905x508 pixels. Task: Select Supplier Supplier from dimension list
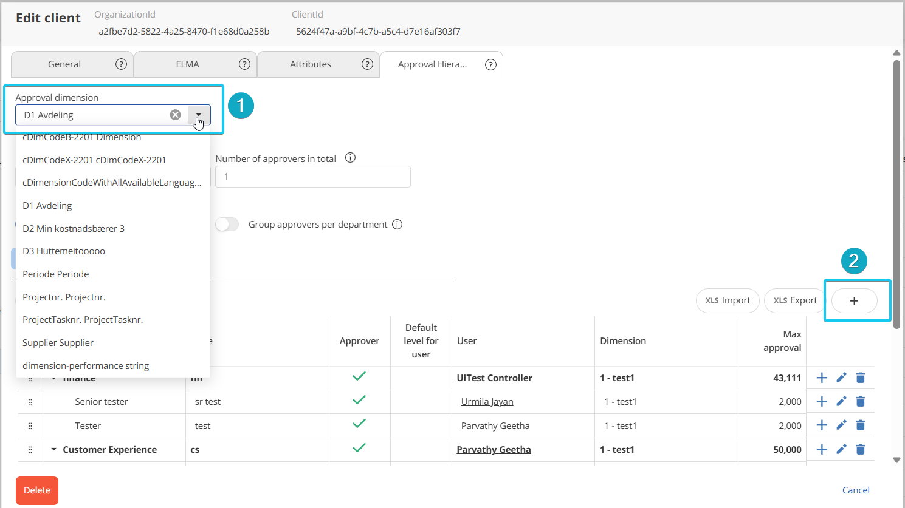click(58, 343)
